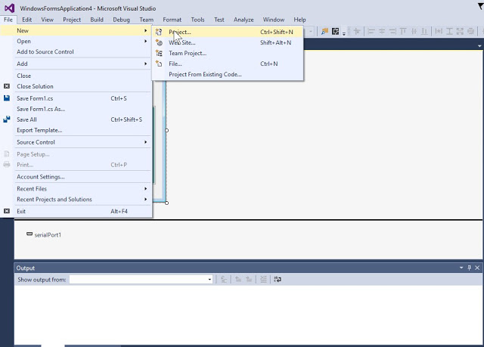This screenshot has height=347, width=484.
Task: Click Clear All icon in Output toolbar
Action: click(x=263, y=280)
